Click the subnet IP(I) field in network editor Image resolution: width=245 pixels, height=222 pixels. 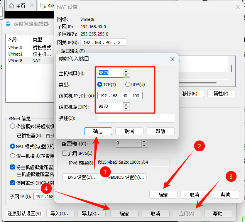coord(44,197)
